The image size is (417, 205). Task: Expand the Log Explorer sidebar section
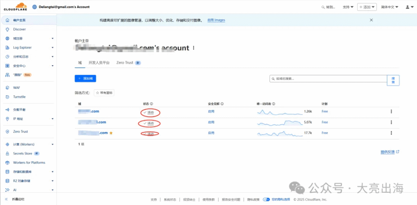[x=53, y=48]
